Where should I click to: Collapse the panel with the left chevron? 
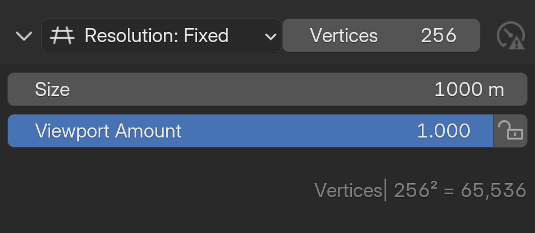[x=24, y=36]
